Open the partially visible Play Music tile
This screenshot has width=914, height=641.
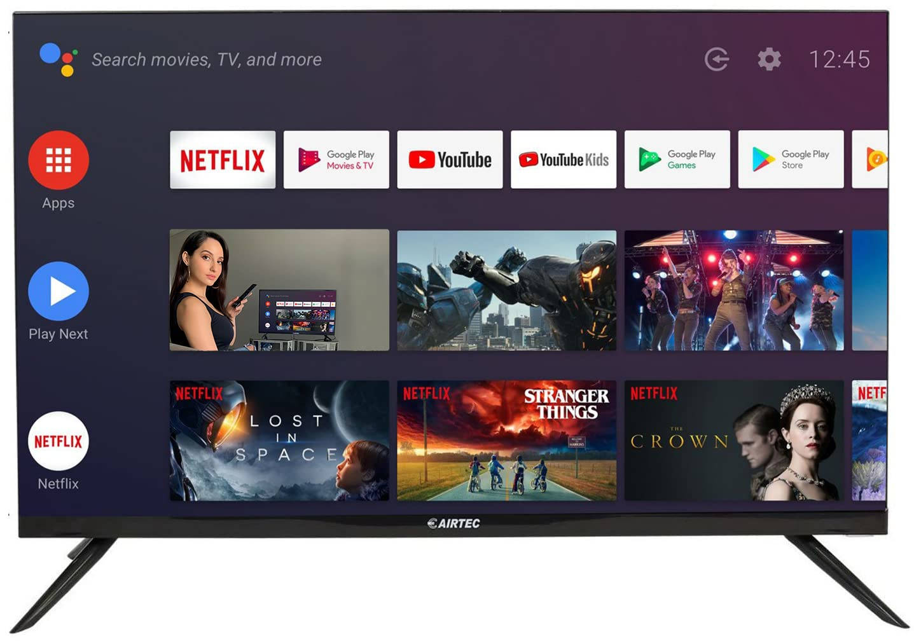(870, 160)
